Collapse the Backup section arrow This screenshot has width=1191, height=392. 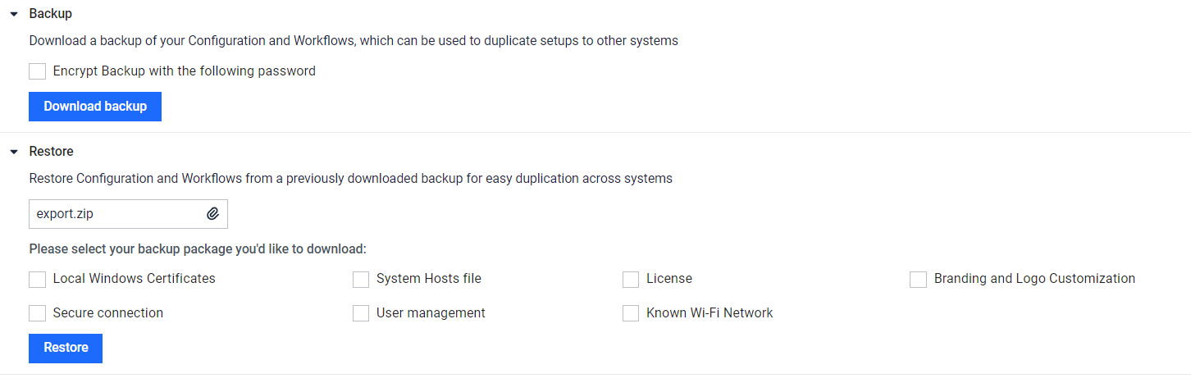pos(14,14)
